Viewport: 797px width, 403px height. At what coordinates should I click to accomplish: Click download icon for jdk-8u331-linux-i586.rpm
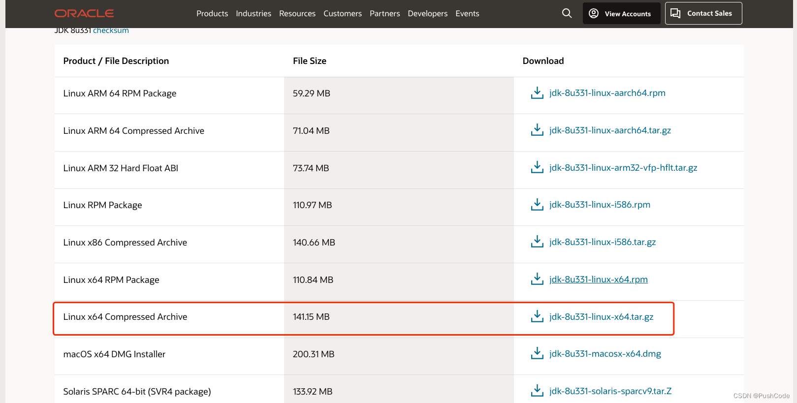[x=537, y=204]
